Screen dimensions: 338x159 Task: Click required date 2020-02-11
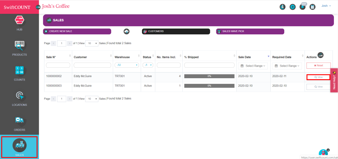[x=280, y=76]
